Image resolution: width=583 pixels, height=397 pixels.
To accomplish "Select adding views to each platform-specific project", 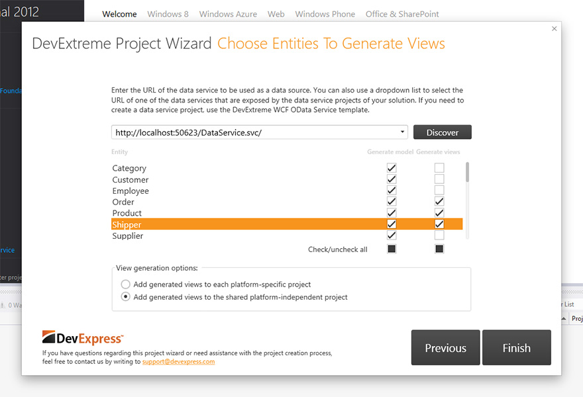I will (x=125, y=285).
